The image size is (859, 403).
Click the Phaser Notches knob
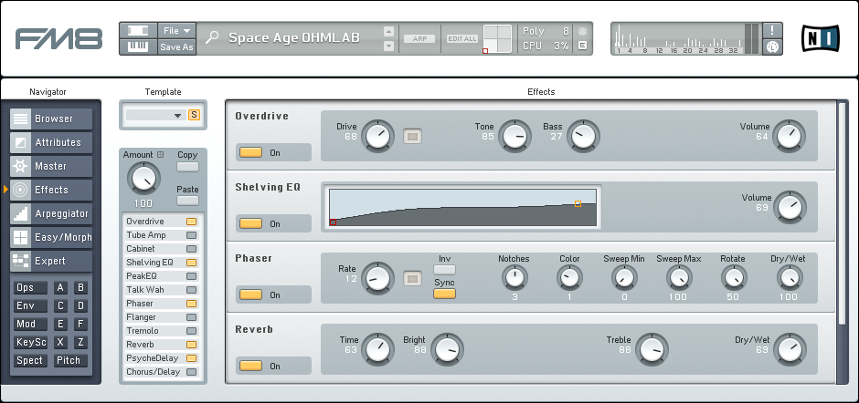point(514,278)
